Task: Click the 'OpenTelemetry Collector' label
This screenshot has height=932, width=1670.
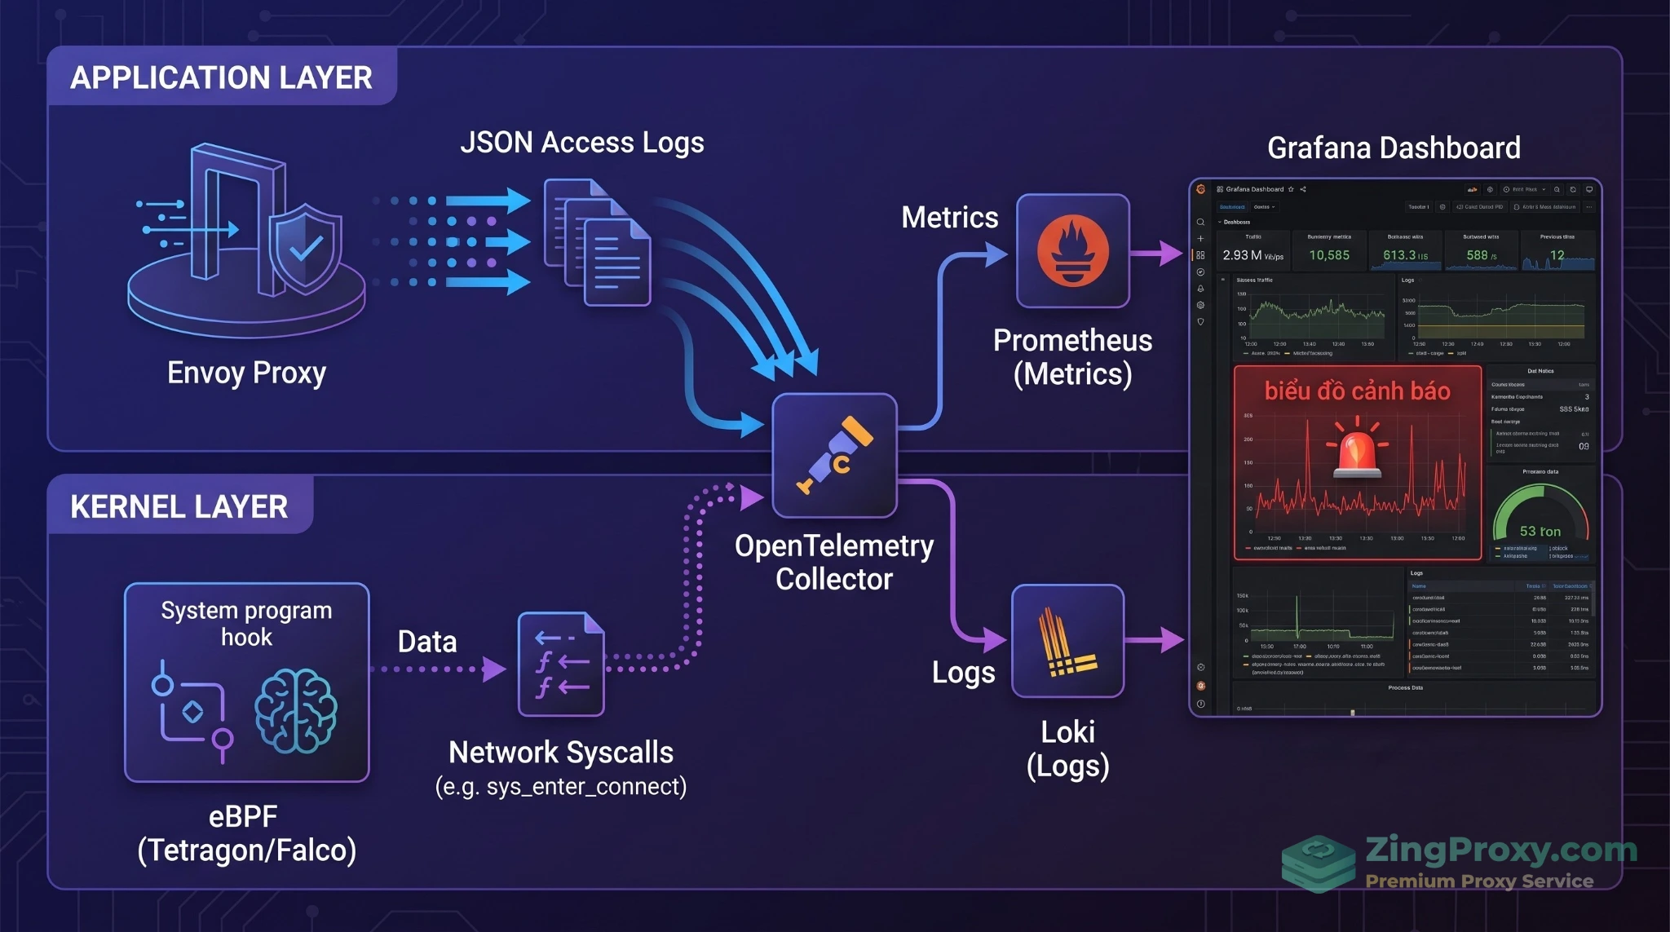Action: [x=834, y=562]
